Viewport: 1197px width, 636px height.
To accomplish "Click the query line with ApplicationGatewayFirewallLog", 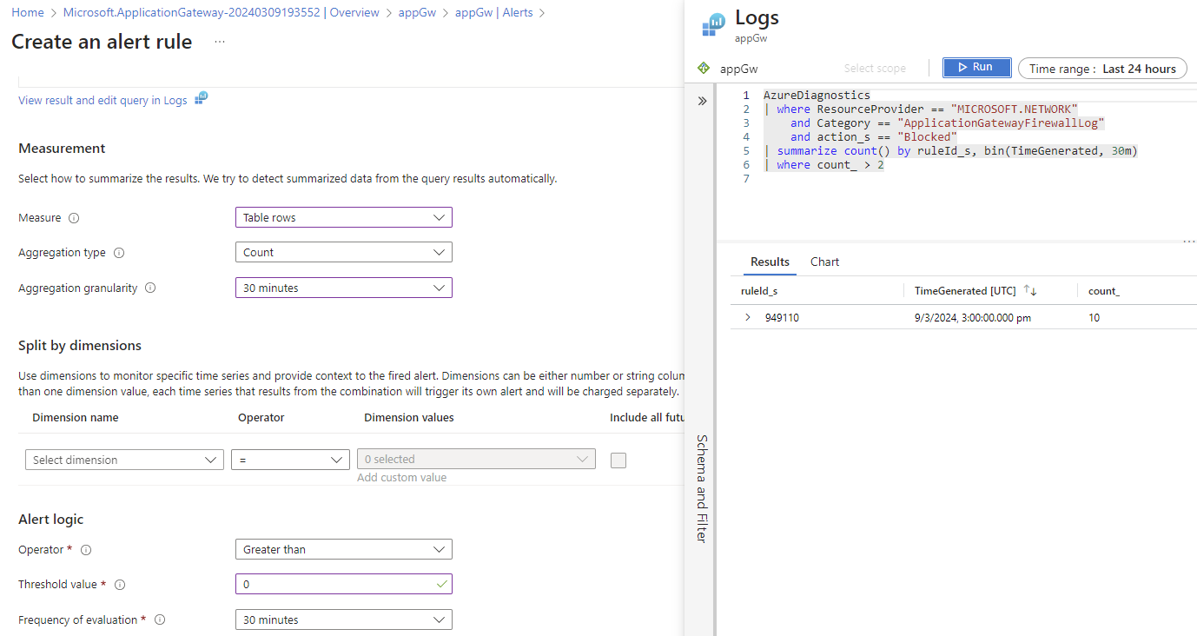I will (947, 123).
